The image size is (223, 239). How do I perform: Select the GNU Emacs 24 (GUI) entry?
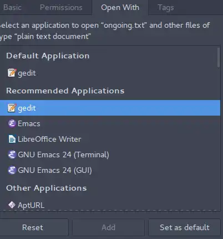[110, 170]
